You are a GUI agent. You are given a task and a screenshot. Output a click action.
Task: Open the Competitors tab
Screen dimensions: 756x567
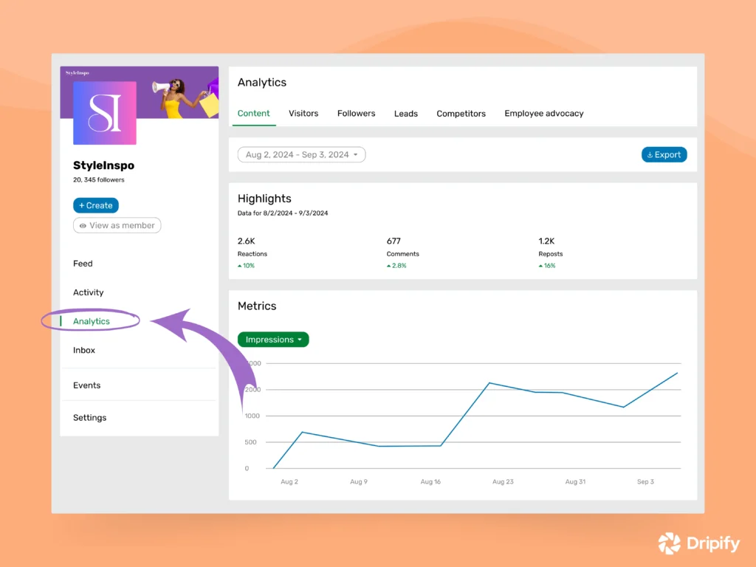coord(461,113)
